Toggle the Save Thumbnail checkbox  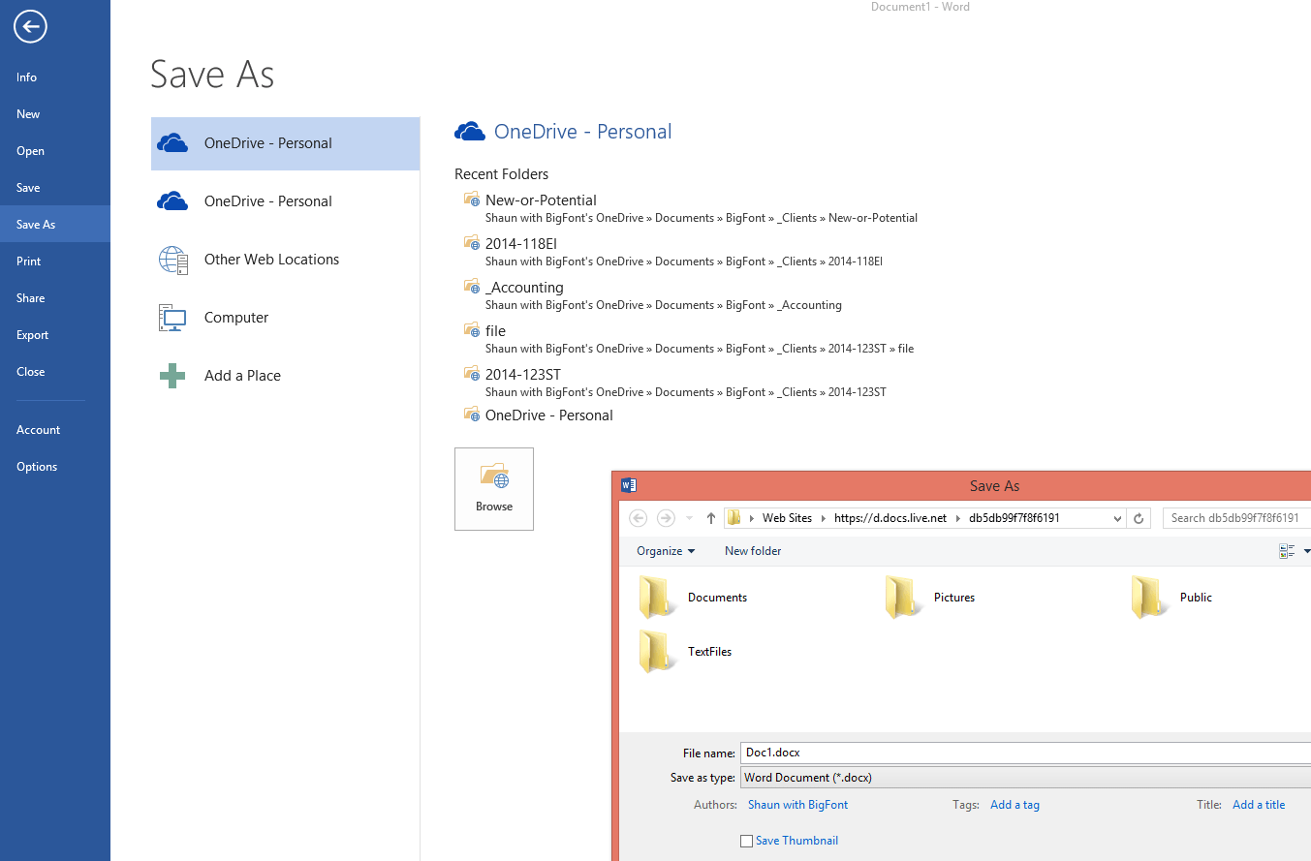click(746, 841)
